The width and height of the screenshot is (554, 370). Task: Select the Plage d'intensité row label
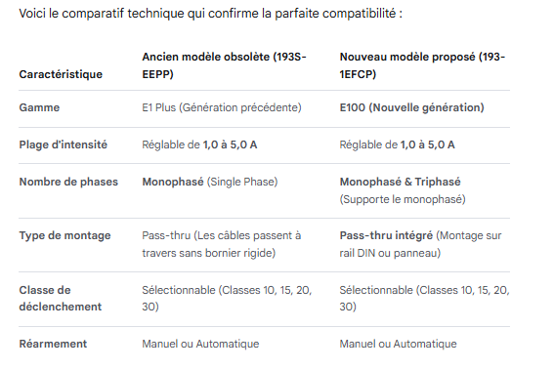tap(63, 144)
